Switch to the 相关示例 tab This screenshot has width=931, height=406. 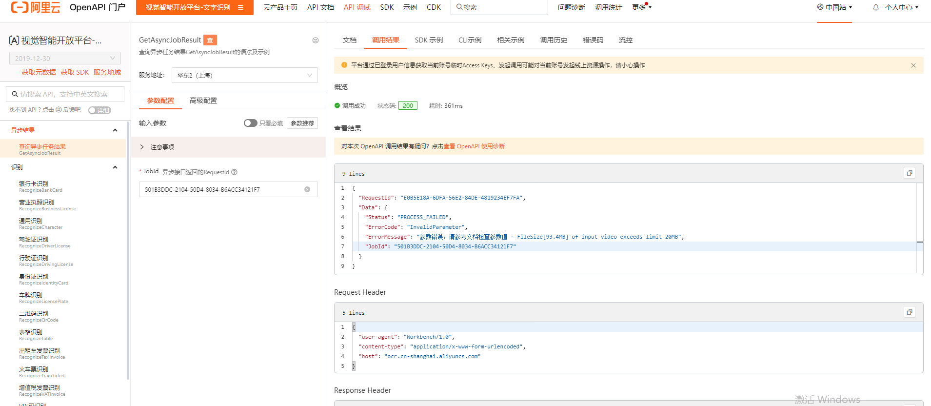(x=511, y=40)
